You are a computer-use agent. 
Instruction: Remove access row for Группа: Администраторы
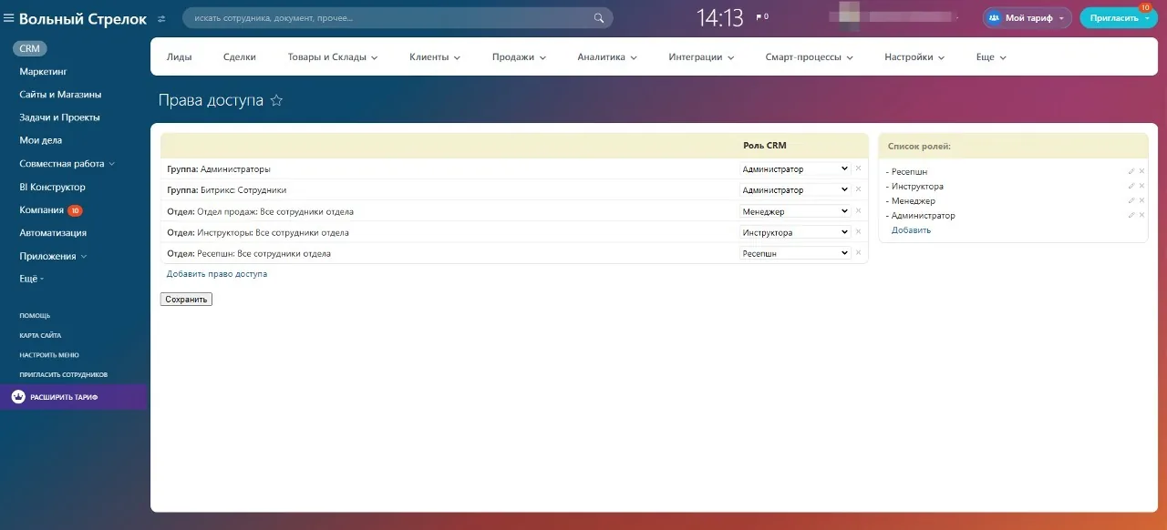click(x=858, y=168)
